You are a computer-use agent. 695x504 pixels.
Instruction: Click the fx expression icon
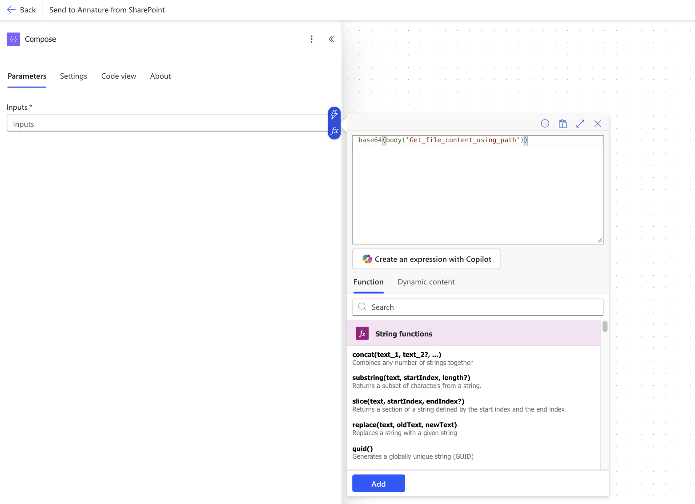(334, 131)
